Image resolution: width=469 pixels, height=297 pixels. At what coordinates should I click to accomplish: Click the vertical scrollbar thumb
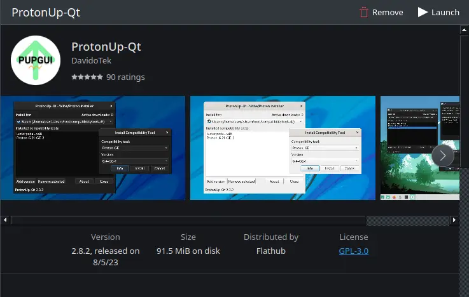pos(464,101)
